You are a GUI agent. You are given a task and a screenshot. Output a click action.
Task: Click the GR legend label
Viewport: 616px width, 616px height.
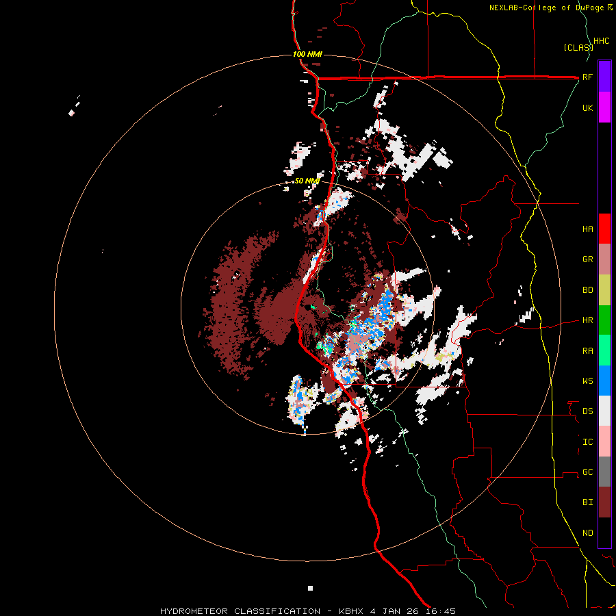587,259
